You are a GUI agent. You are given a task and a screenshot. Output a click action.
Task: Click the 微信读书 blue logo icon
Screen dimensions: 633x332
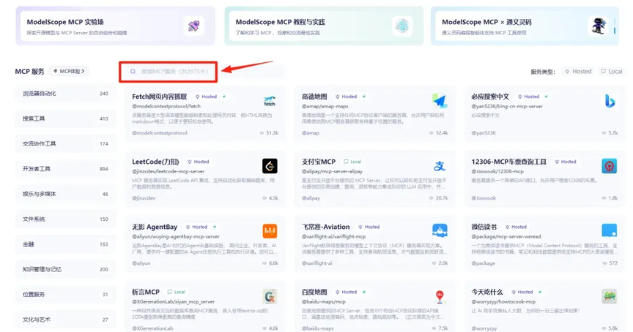tap(609, 231)
